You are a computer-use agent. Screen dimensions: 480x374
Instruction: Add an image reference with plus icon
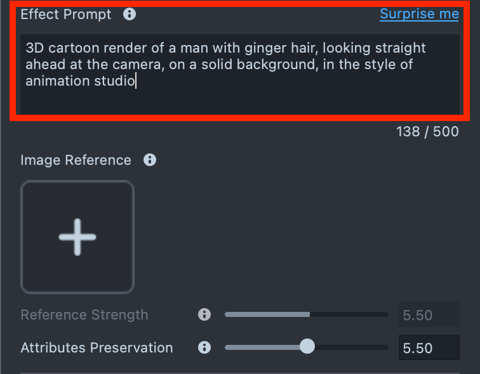click(x=77, y=237)
